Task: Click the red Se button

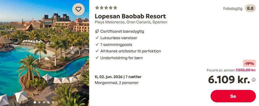Action: [233, 96]
